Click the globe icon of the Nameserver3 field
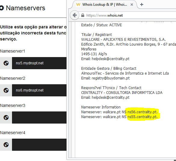 click(x=6, y=118)
